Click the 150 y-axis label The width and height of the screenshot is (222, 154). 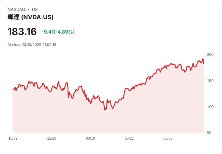pos(210,81)
